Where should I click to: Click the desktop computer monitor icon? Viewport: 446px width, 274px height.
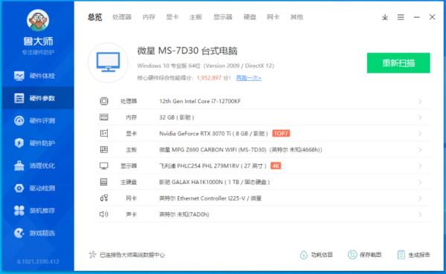[108, 62]
